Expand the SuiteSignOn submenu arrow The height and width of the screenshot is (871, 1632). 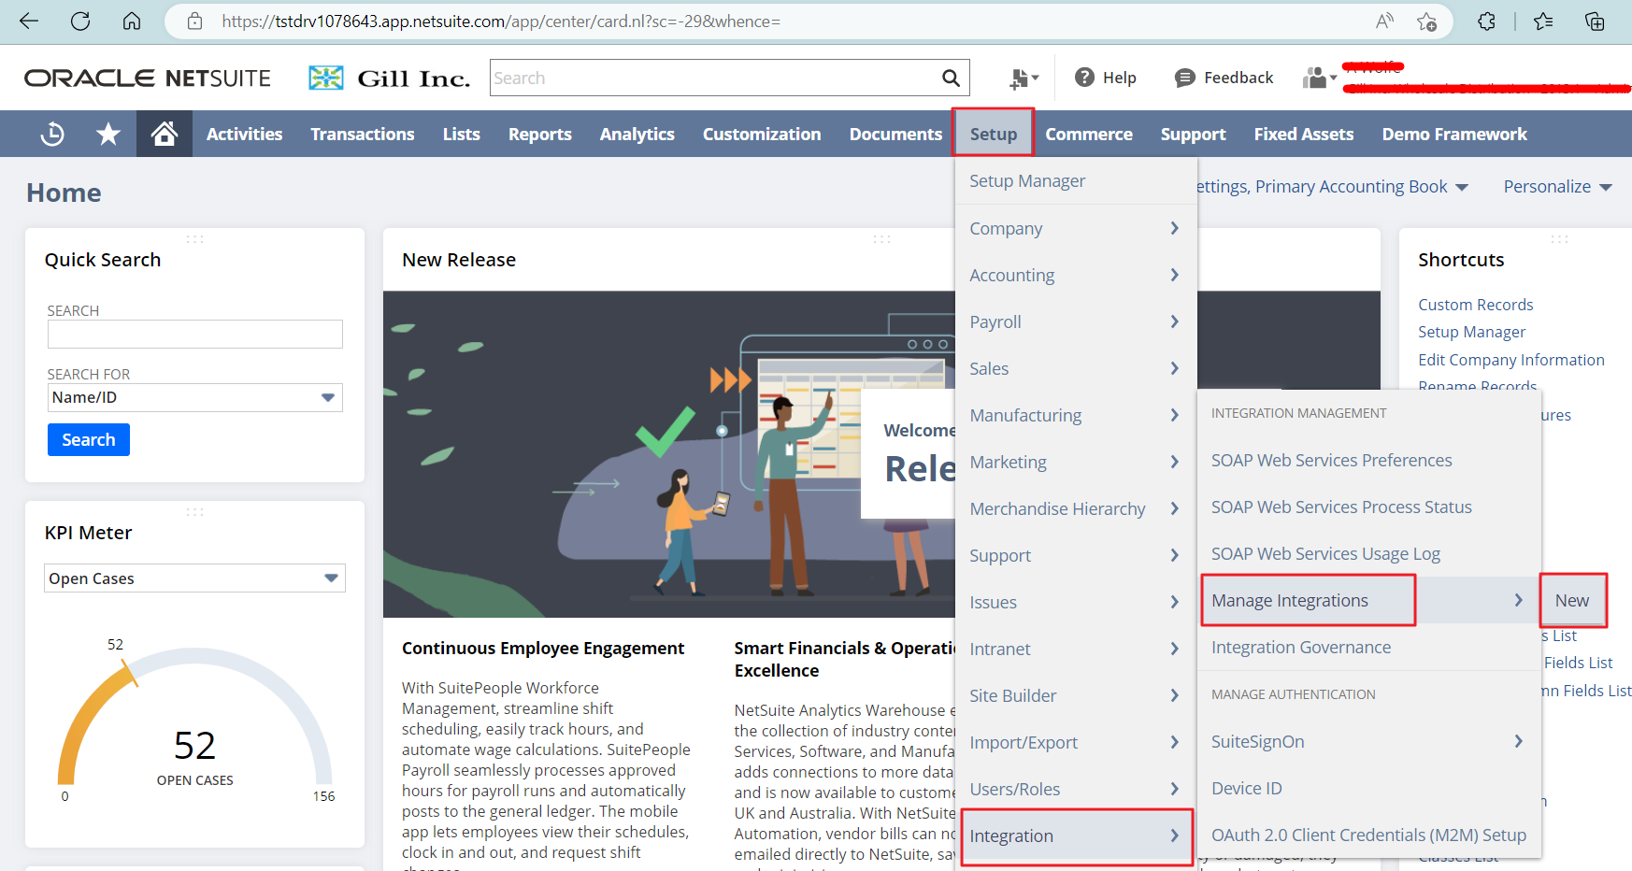pyautogui.click(x=1518, y=741)
